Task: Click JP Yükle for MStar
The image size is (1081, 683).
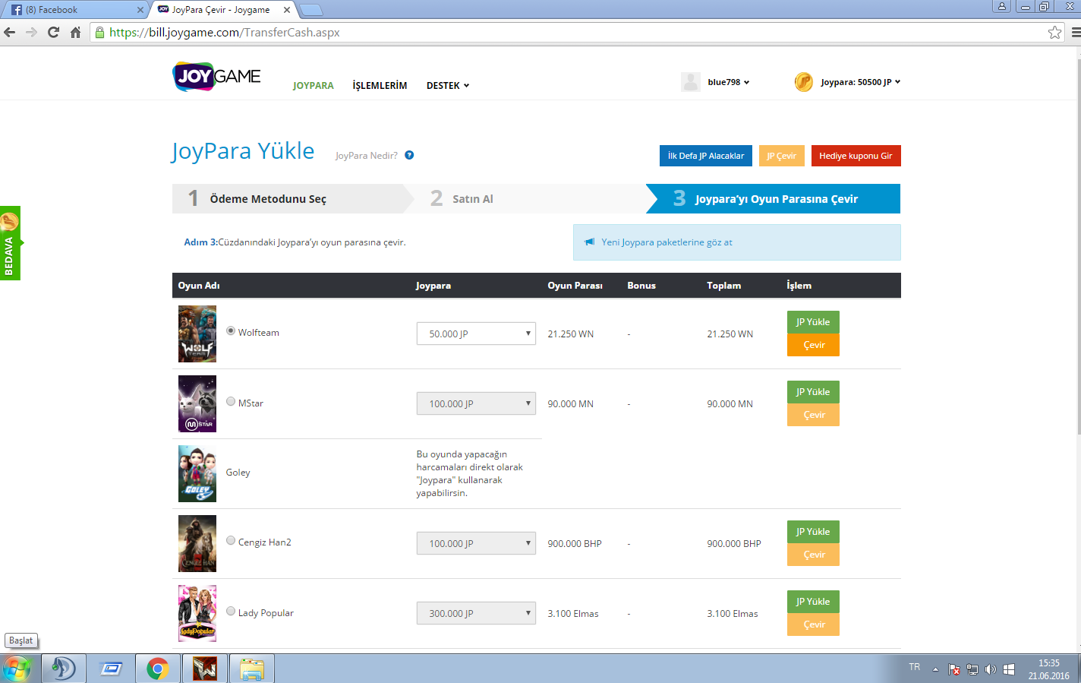Action: [813, 392]
